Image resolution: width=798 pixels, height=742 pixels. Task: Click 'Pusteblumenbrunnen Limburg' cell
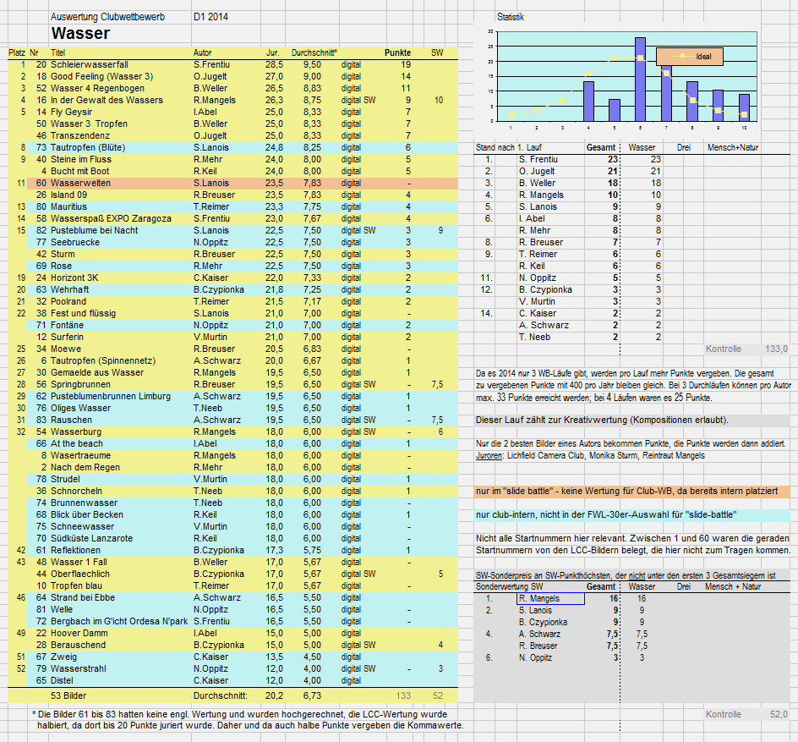pos(111,396)
